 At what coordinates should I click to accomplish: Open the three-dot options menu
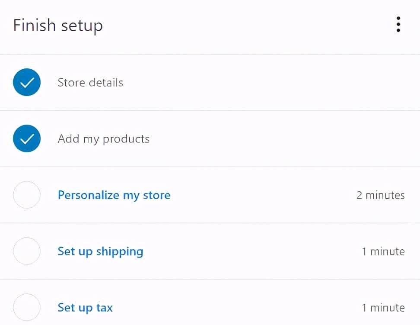(398, 25)
